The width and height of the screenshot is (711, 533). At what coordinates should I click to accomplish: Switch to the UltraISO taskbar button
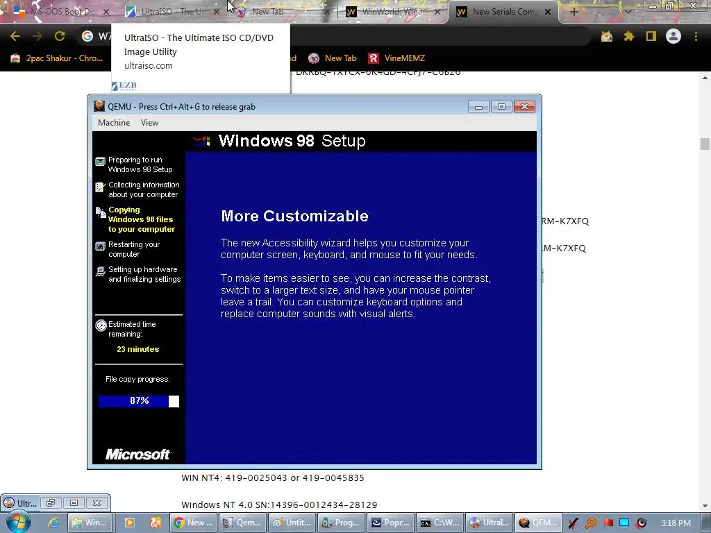(x=490, y=523)
